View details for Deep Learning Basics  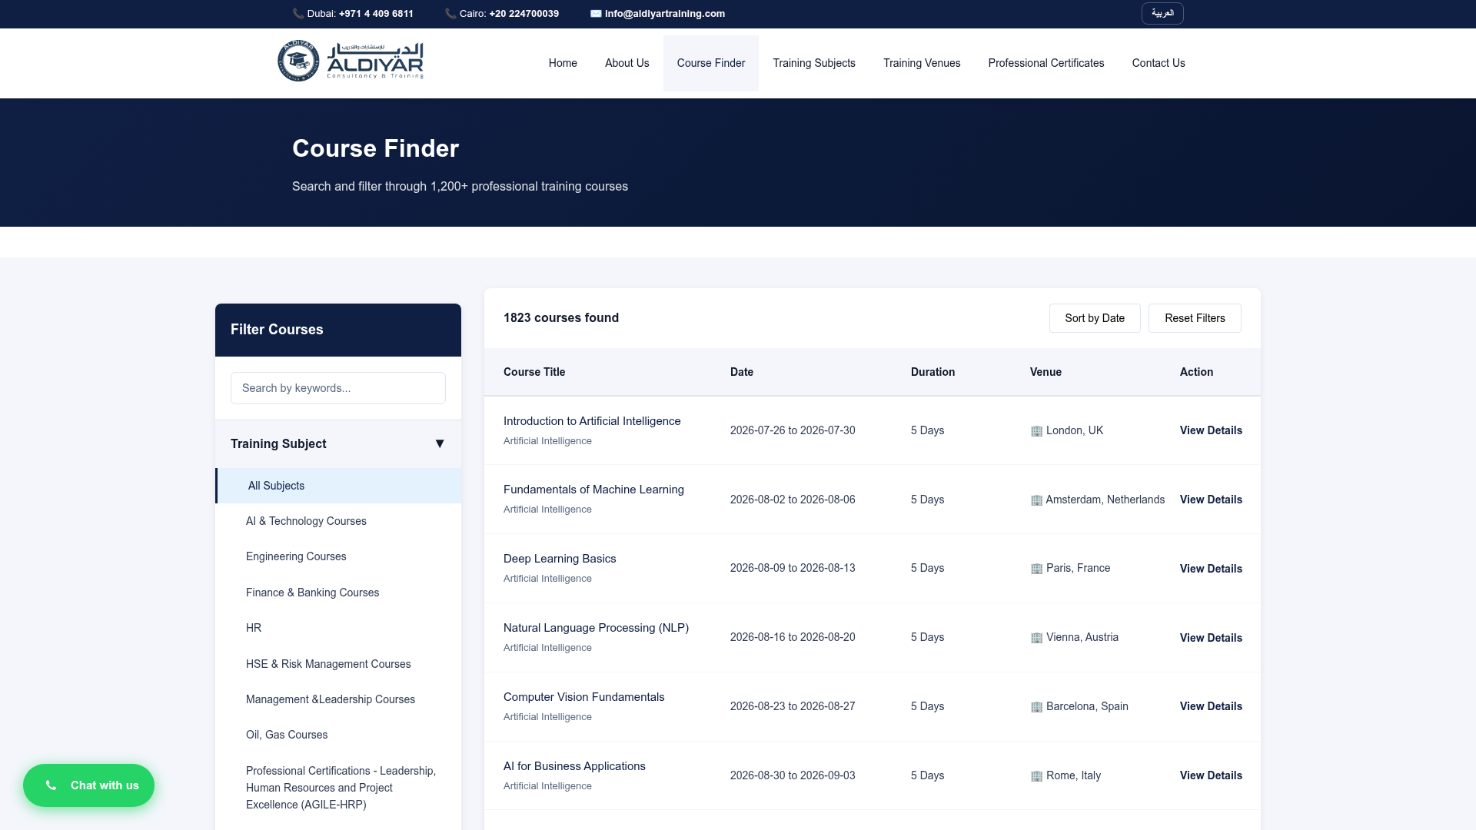[x=1211, y=569]
